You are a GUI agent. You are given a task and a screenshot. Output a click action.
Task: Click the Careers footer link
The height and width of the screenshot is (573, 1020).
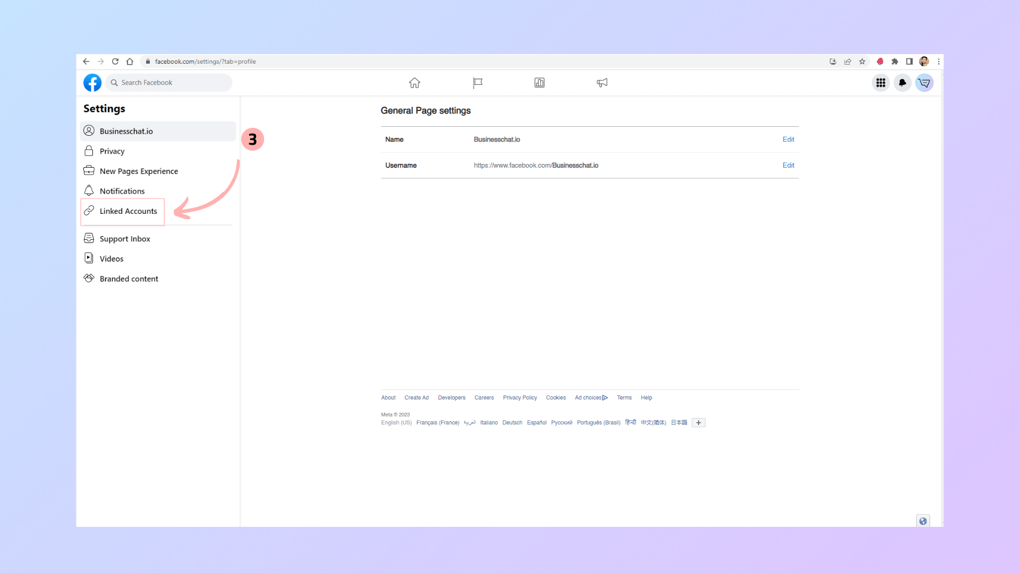484,397
